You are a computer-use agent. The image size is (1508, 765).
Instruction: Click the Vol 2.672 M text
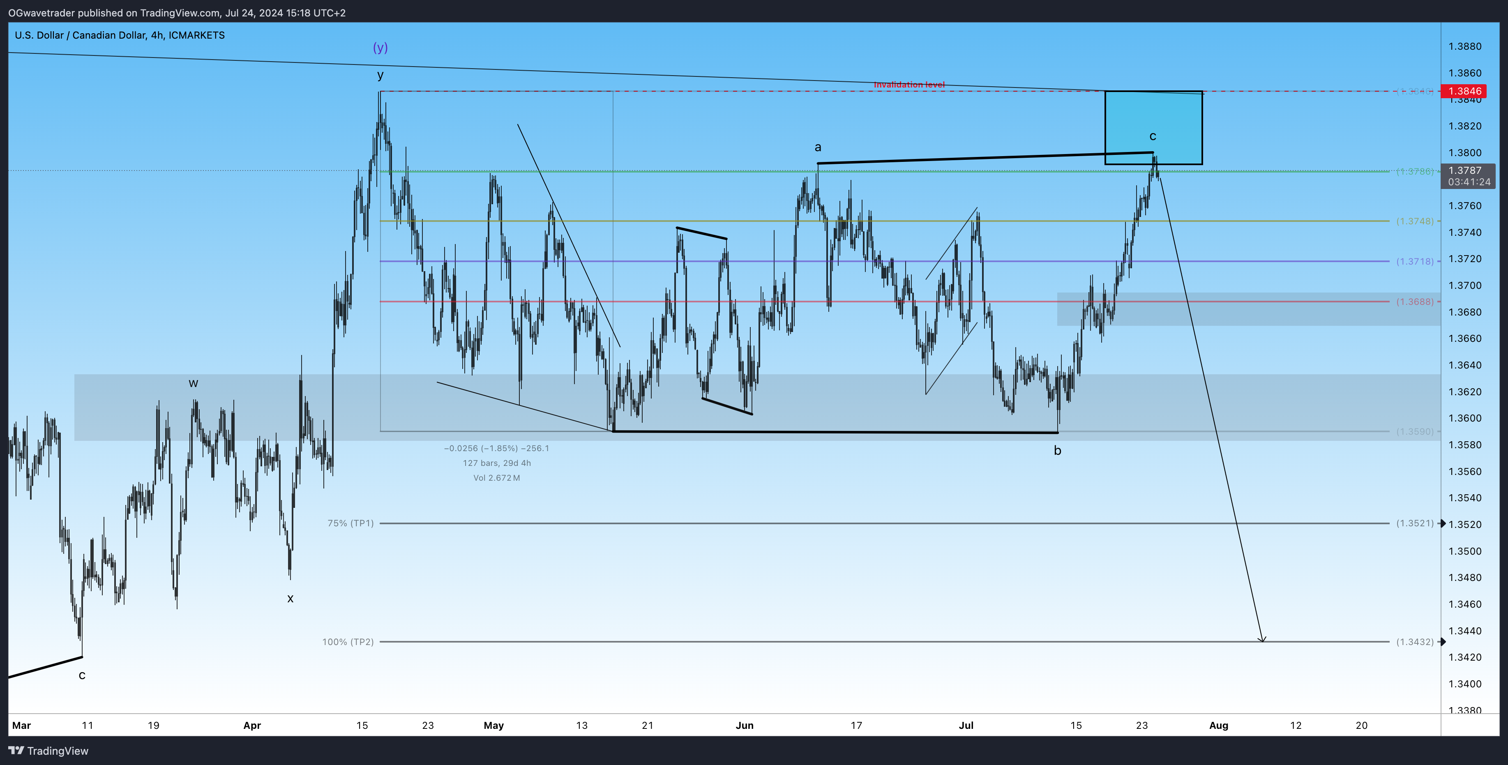tap(496, 478)
